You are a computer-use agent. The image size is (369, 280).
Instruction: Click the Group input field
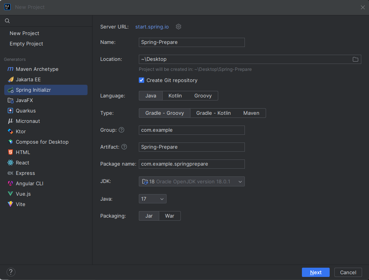(x=192, y=130)
